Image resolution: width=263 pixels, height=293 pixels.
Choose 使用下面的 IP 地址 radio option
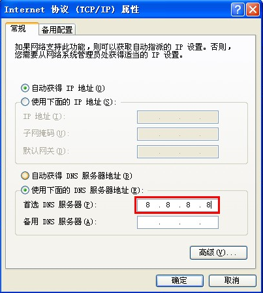(25, 101)
